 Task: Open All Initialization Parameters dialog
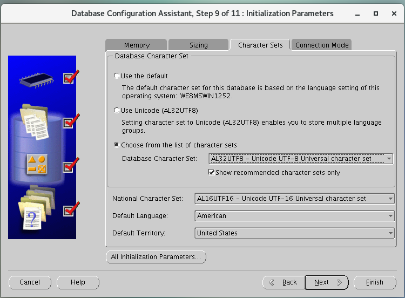[156, 257]
